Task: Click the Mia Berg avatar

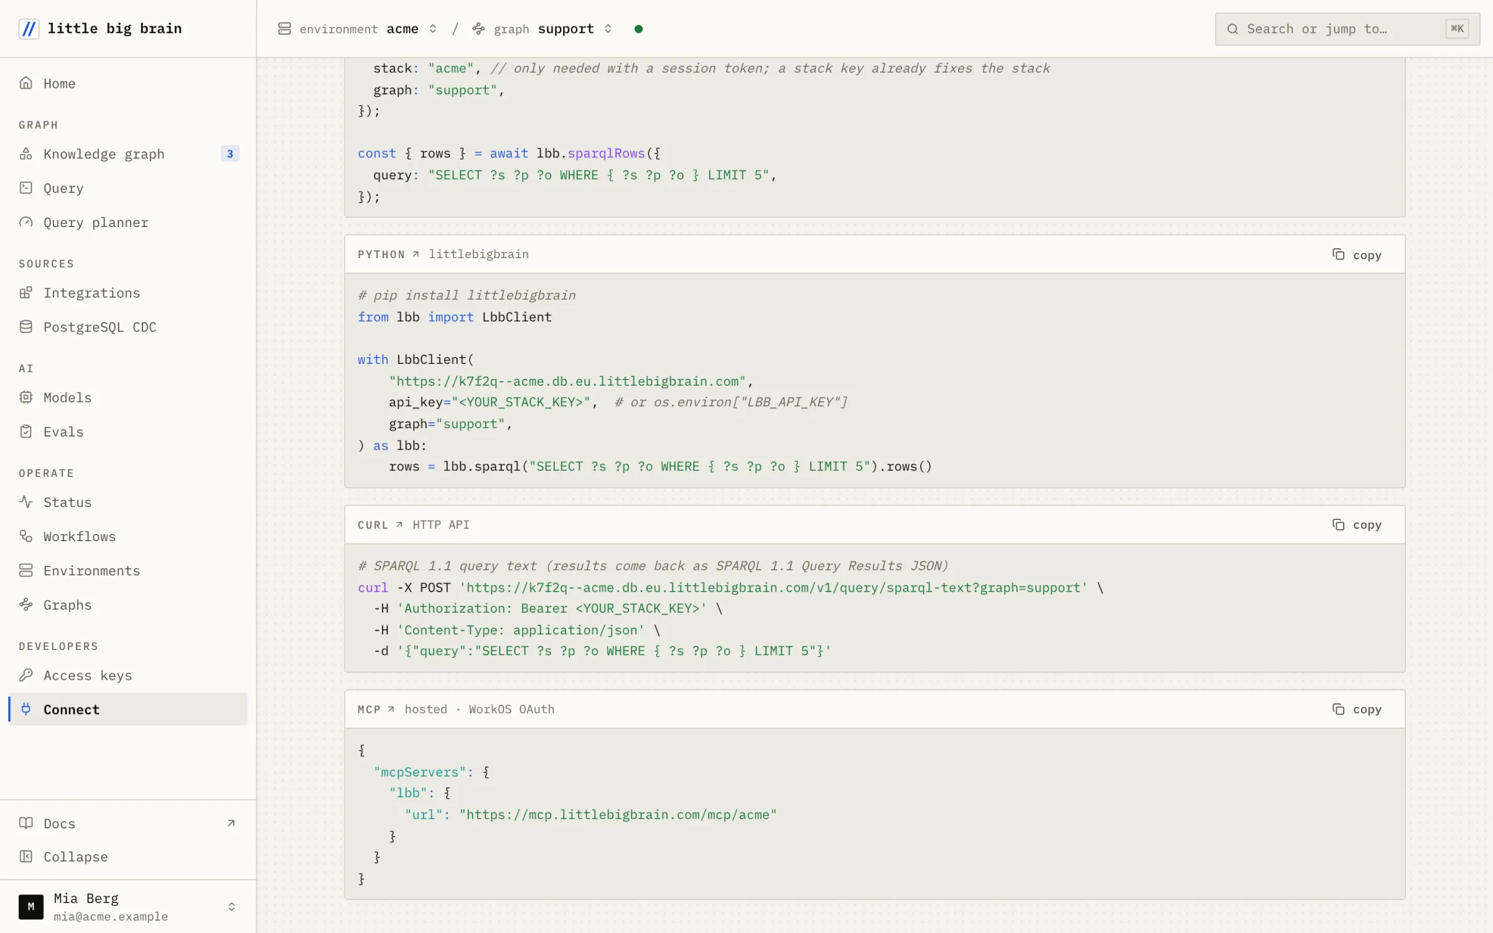Action: [x=31, y=906]
